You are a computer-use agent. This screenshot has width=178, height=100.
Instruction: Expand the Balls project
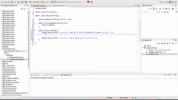coord(2,47)
